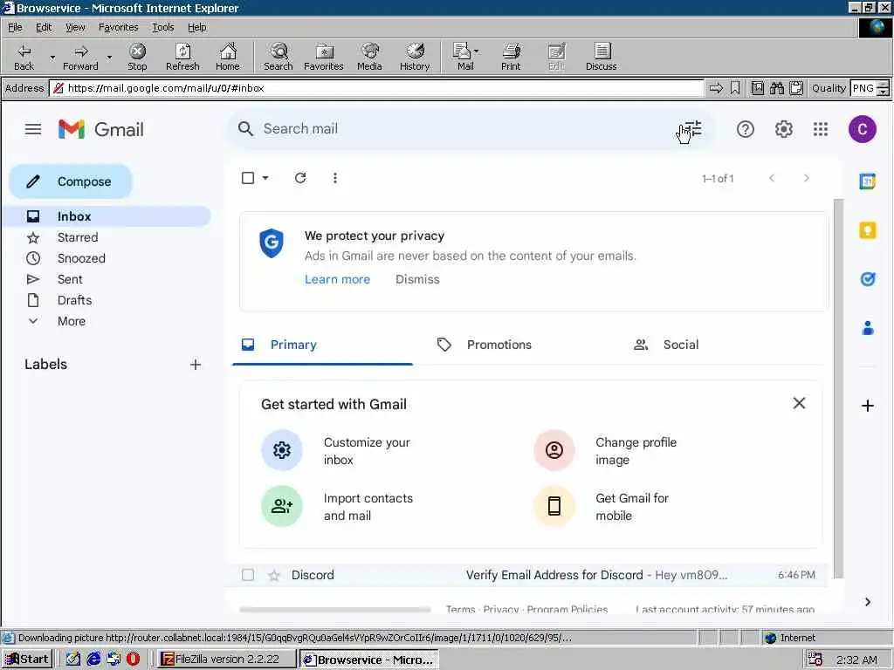Open the Media toolbar button
The image size is (894, 670).
coord(369,57)
